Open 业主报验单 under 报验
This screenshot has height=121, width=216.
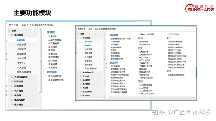(x=144, y=42)
